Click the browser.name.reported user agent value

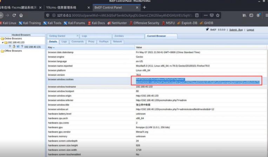(173, 66)
